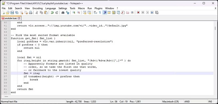
Task: Open the Language menu
Action: (51, 8)
